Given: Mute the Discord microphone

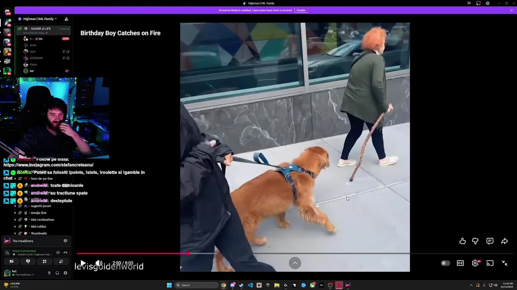Looking at the screenshot, I should point(49,273).
